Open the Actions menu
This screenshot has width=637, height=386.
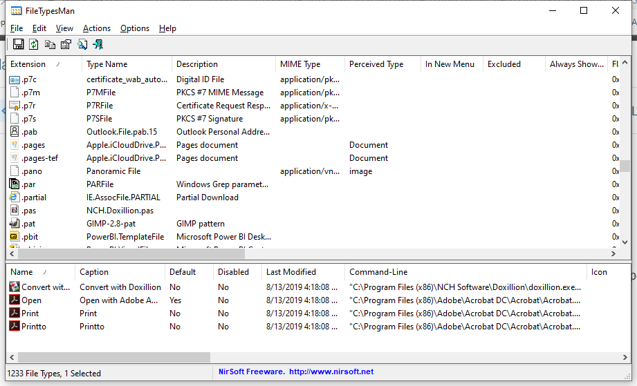[97, 28]
